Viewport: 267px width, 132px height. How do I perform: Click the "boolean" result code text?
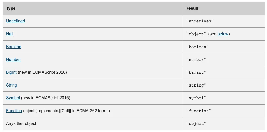click(198, 47)
